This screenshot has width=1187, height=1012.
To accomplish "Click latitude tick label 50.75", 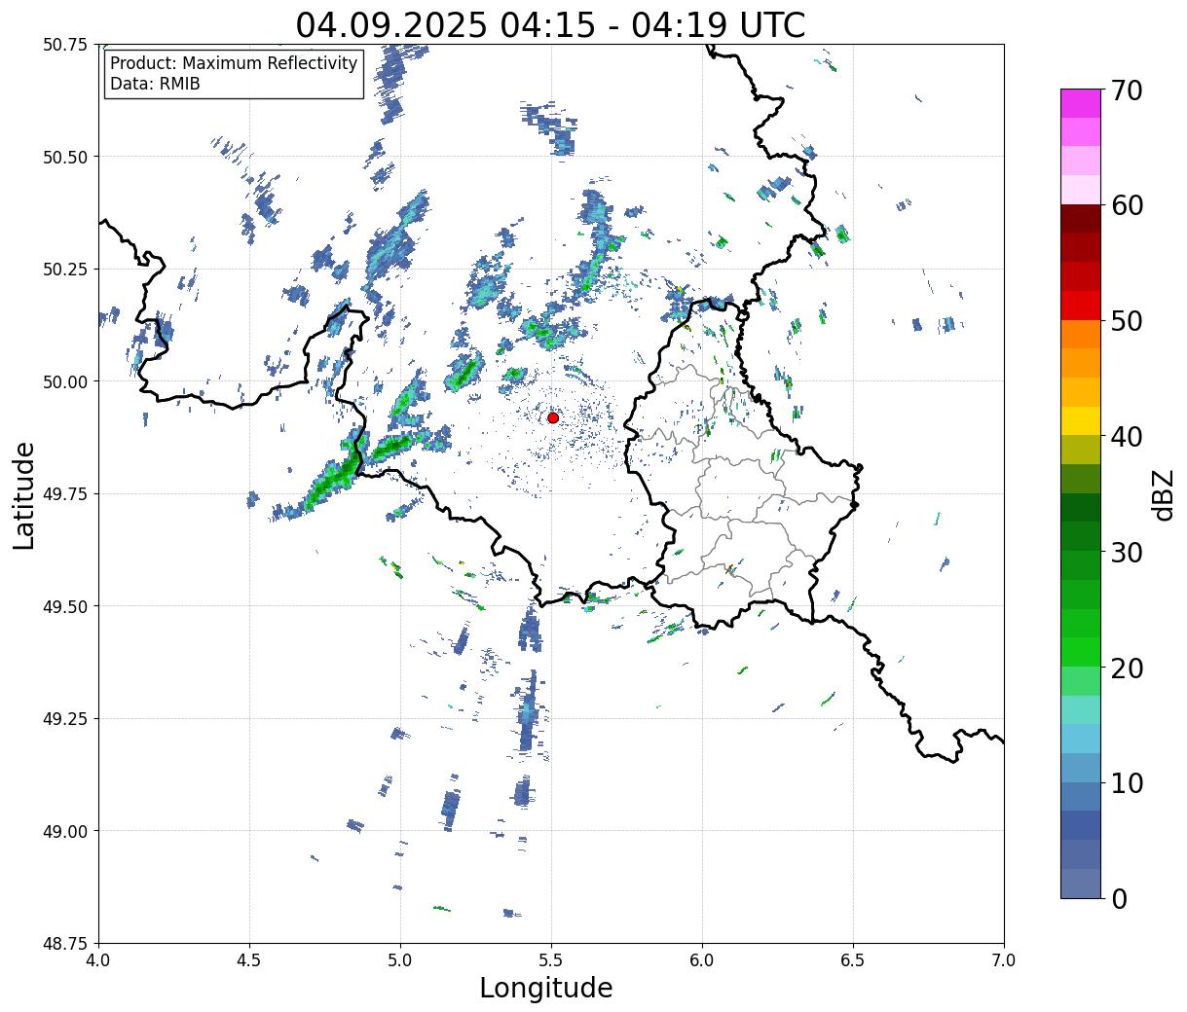I will 65,45.
